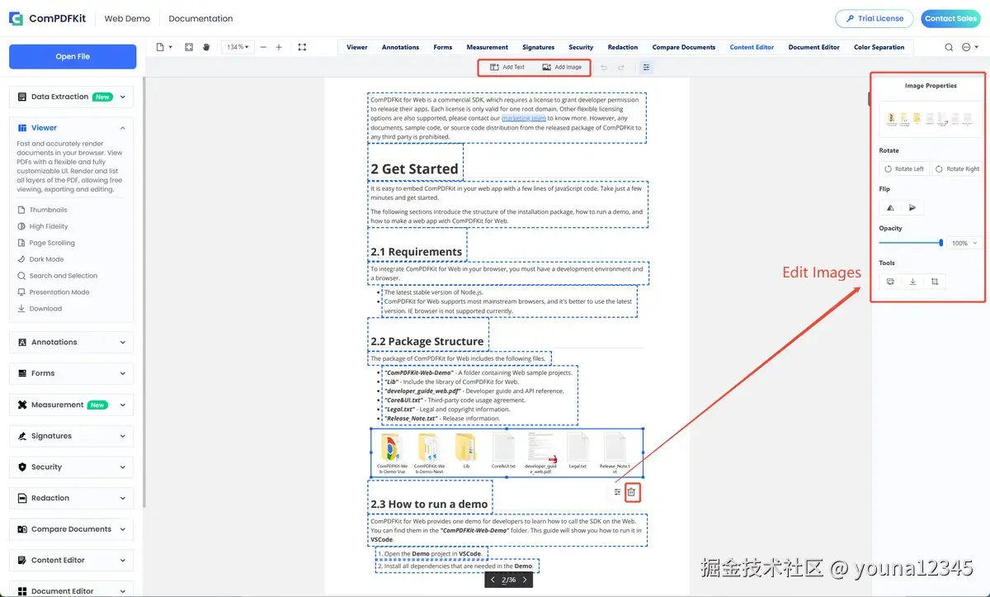Expand the Signatures sidebar section
This screenshot has height=597, width=990.
pyautogui.click(x=71, y=436)
